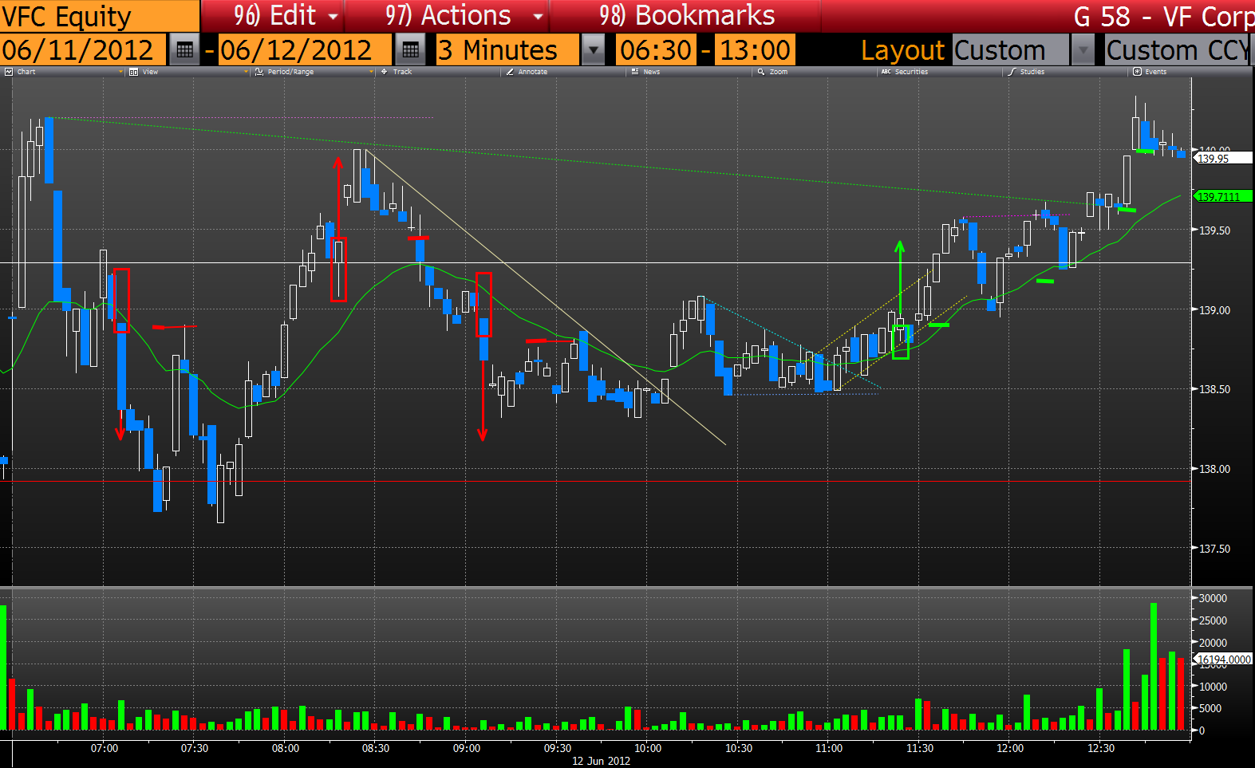Click the 07:00 time axis label
1255x768 pixels.
[105, 748]
